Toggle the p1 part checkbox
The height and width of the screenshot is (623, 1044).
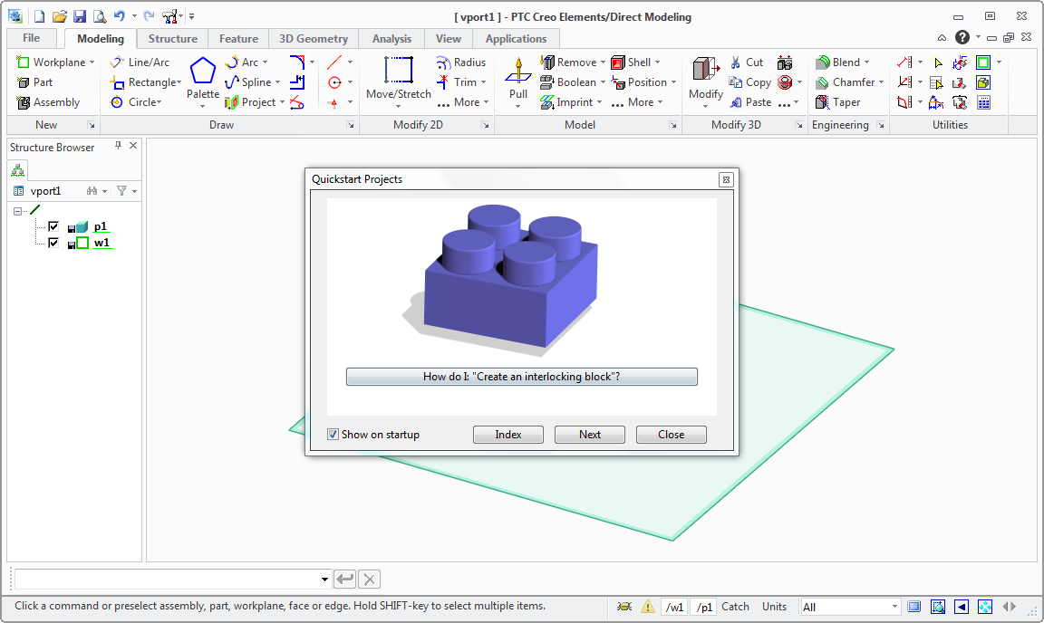coord(53,226)
